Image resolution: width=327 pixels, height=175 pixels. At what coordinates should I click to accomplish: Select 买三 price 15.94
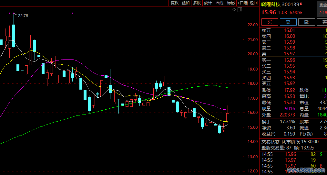point(290,72)
